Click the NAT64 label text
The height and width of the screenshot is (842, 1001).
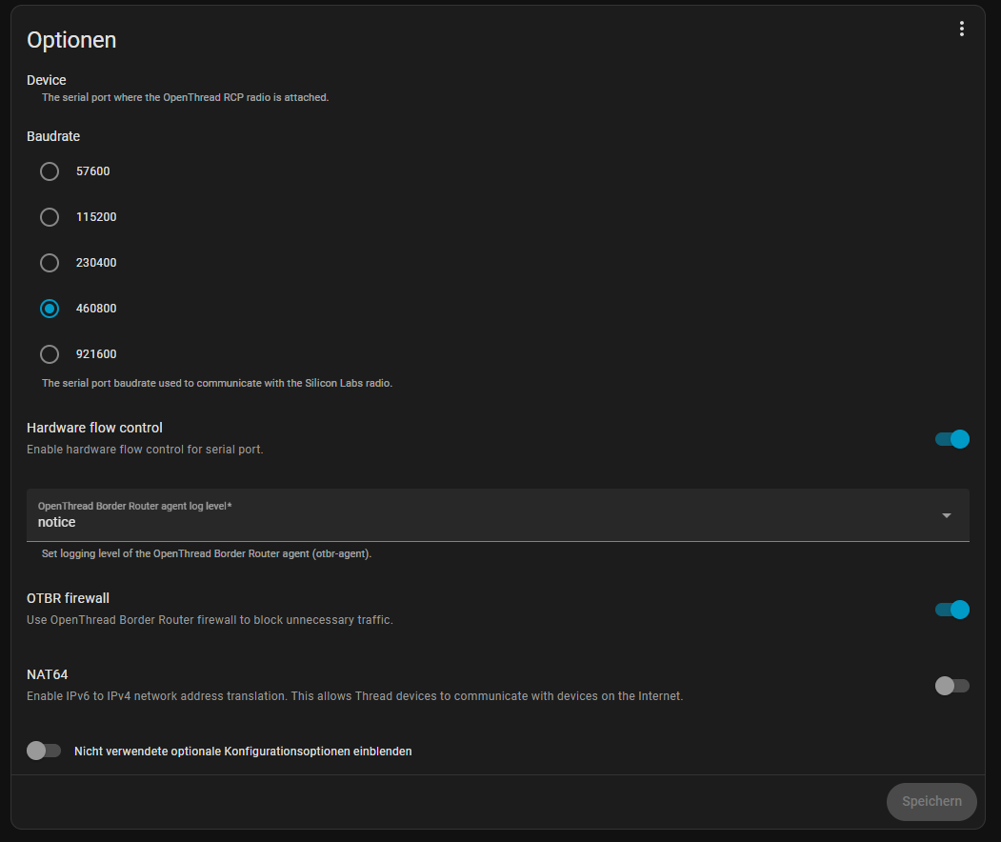47,674
